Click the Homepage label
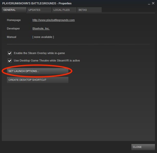Screen dimensions: 157x153 pos(14,20)
